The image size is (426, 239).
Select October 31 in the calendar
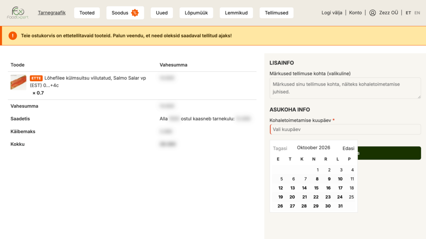pos(340,206)
